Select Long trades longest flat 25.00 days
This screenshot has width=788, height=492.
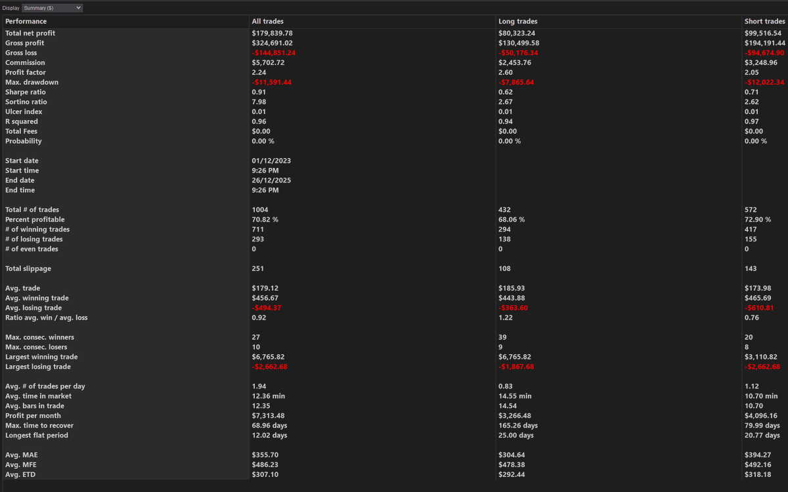tap(517, 436)
